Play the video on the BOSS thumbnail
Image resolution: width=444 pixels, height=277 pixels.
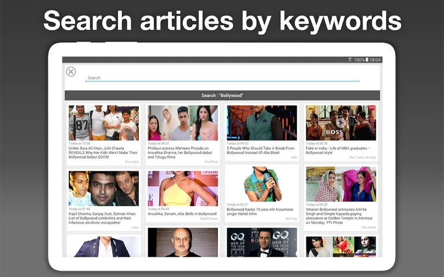(341, 123)
